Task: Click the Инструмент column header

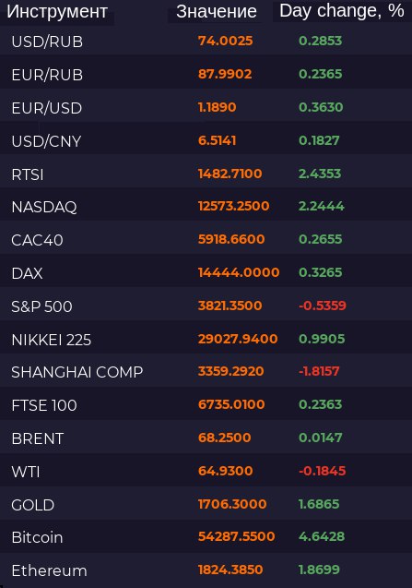Action: [57, 12]
